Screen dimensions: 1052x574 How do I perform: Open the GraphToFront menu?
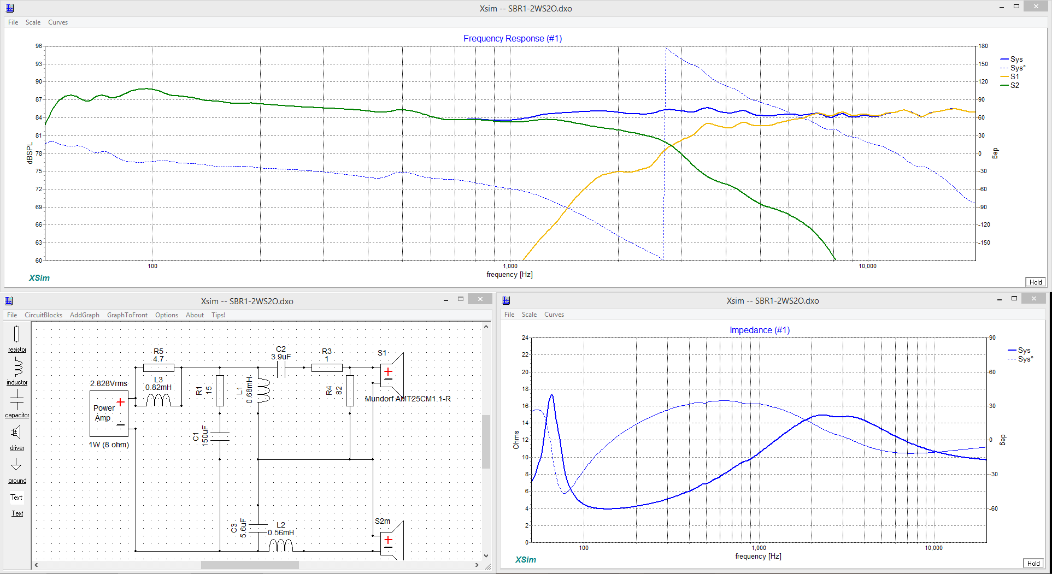click(x=127, y=315)
